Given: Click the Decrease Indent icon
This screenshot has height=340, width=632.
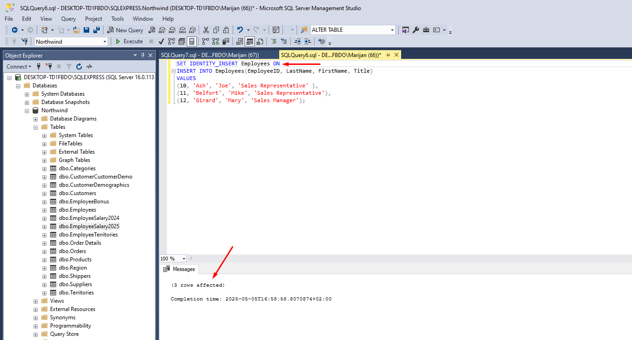Looking at the screenshot, I should point(298,41).
